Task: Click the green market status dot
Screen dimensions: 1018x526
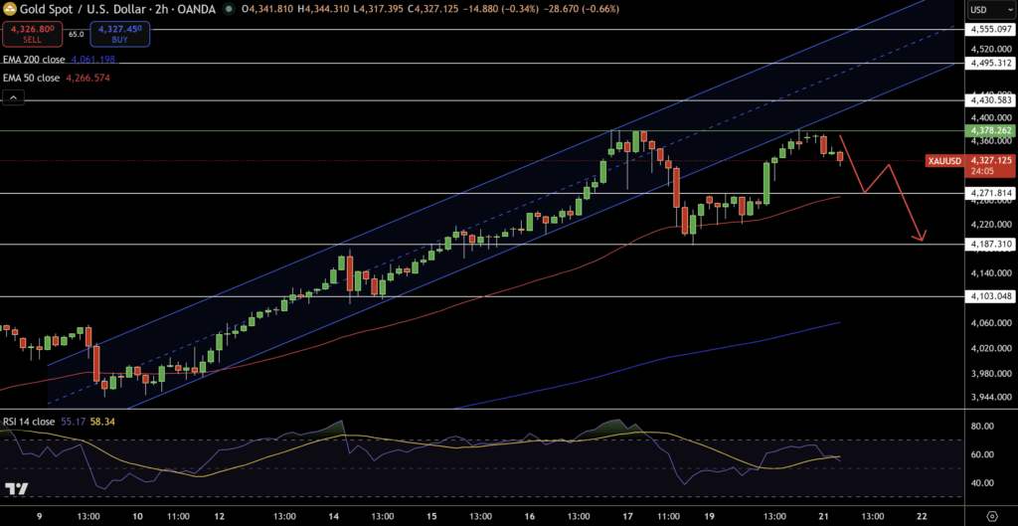Action: [230, 9]
